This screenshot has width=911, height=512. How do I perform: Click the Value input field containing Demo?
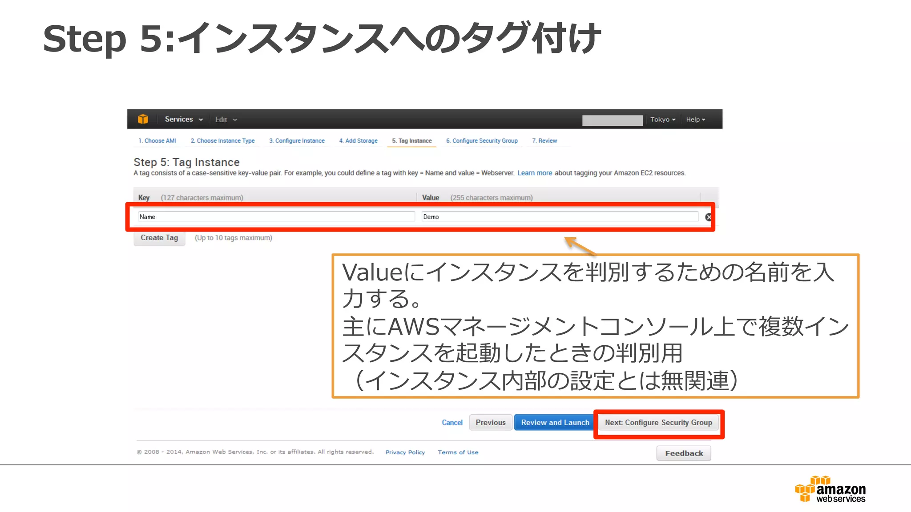[560, 217]
